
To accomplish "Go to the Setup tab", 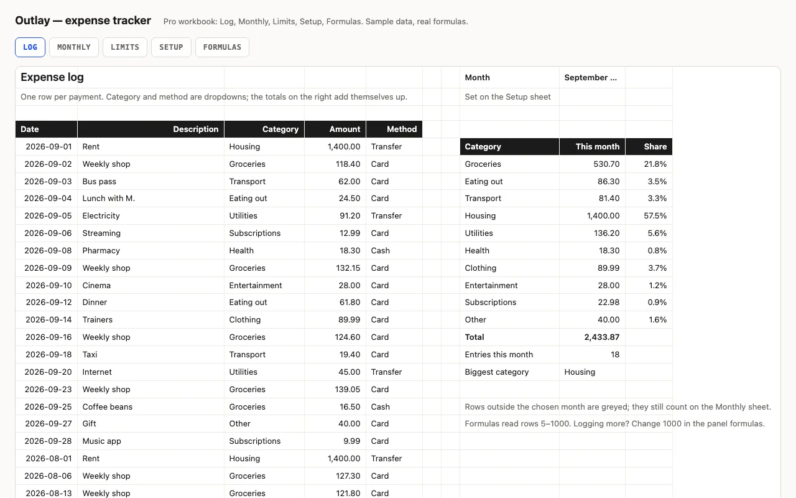I will tap(171, 47).
